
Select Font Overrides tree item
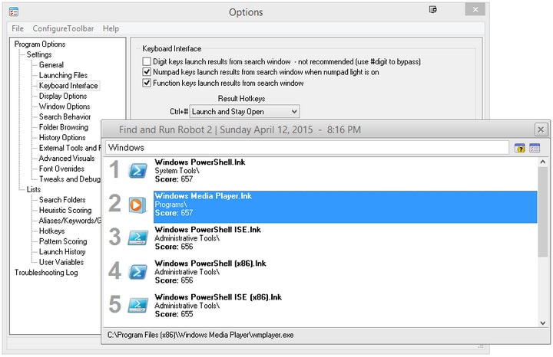(x=61, y=169)
